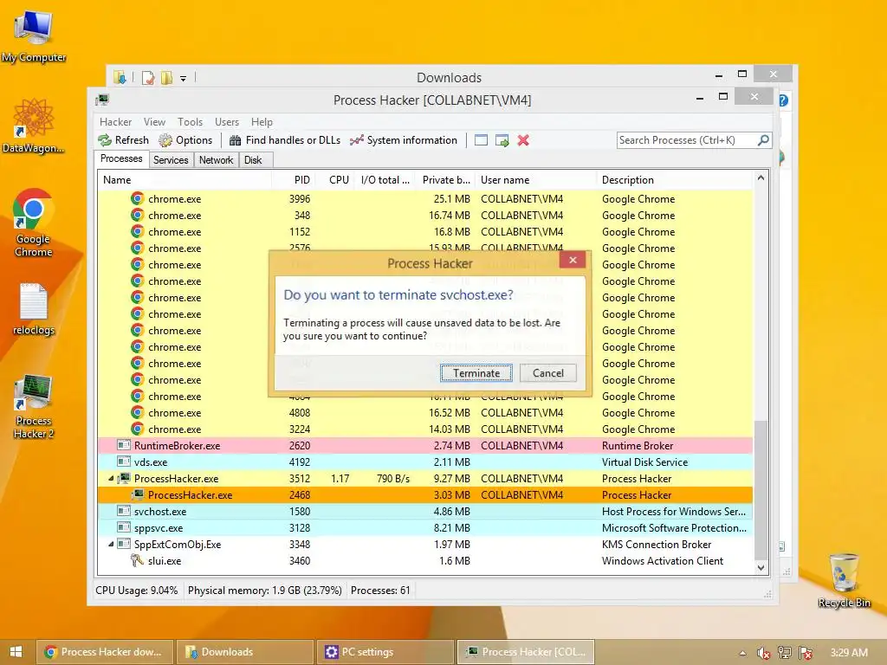Select chrome.exe with PID 3996
The image size is (887, 665).
tap(425, 199)
